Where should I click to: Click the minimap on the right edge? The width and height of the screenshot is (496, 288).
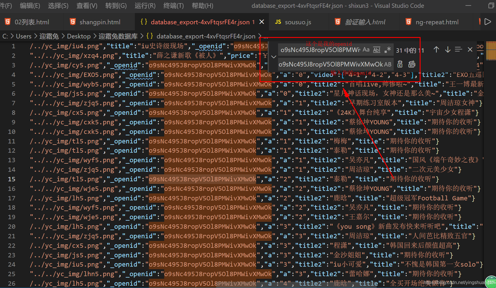[x=491, y=51]
